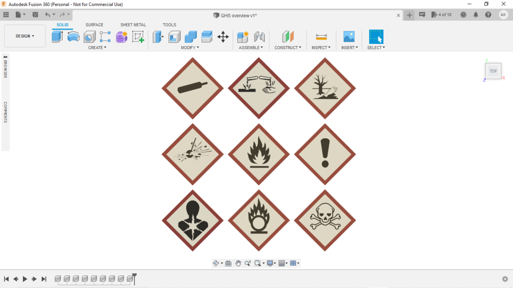Screen dimensions: 513x288
Task: Expand the CREATE menu
Action: (x=97, y=47)
